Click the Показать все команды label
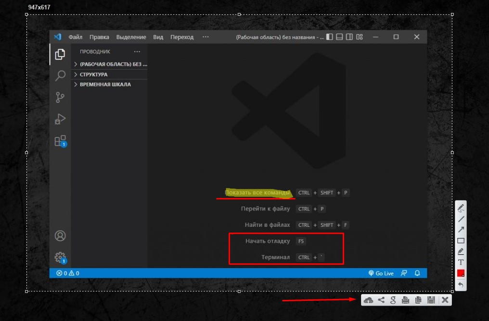Viewport: 489px width, 321px height. click(x=257, y=192)
